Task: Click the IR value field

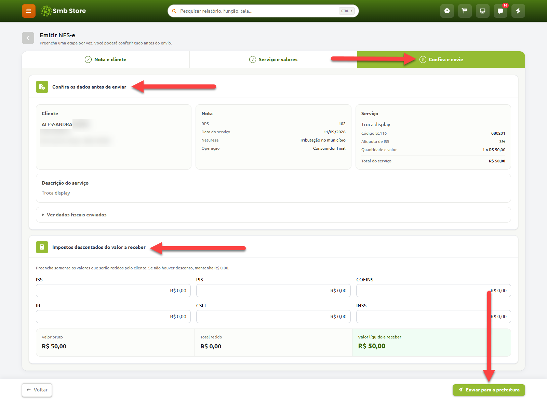Action: coord(113,317)
